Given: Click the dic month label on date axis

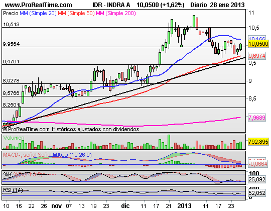Looking at the screenshot, I should click(125, 206).
